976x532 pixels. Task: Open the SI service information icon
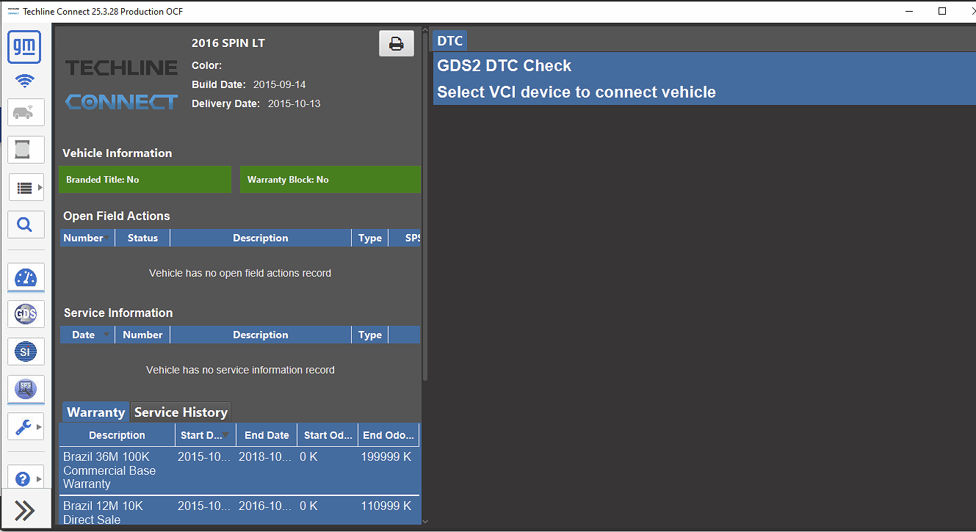(26, 351)
